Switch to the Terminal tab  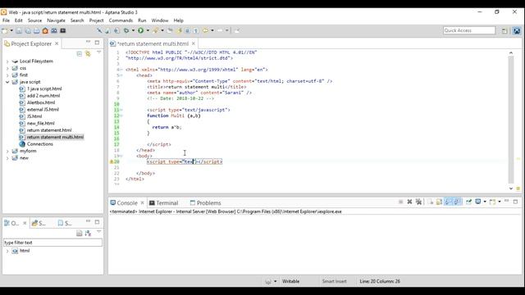click(x=164, y=203)
